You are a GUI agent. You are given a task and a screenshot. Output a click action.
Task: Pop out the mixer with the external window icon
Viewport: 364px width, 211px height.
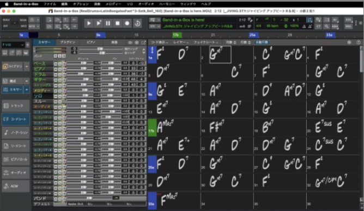pos(143,42)
